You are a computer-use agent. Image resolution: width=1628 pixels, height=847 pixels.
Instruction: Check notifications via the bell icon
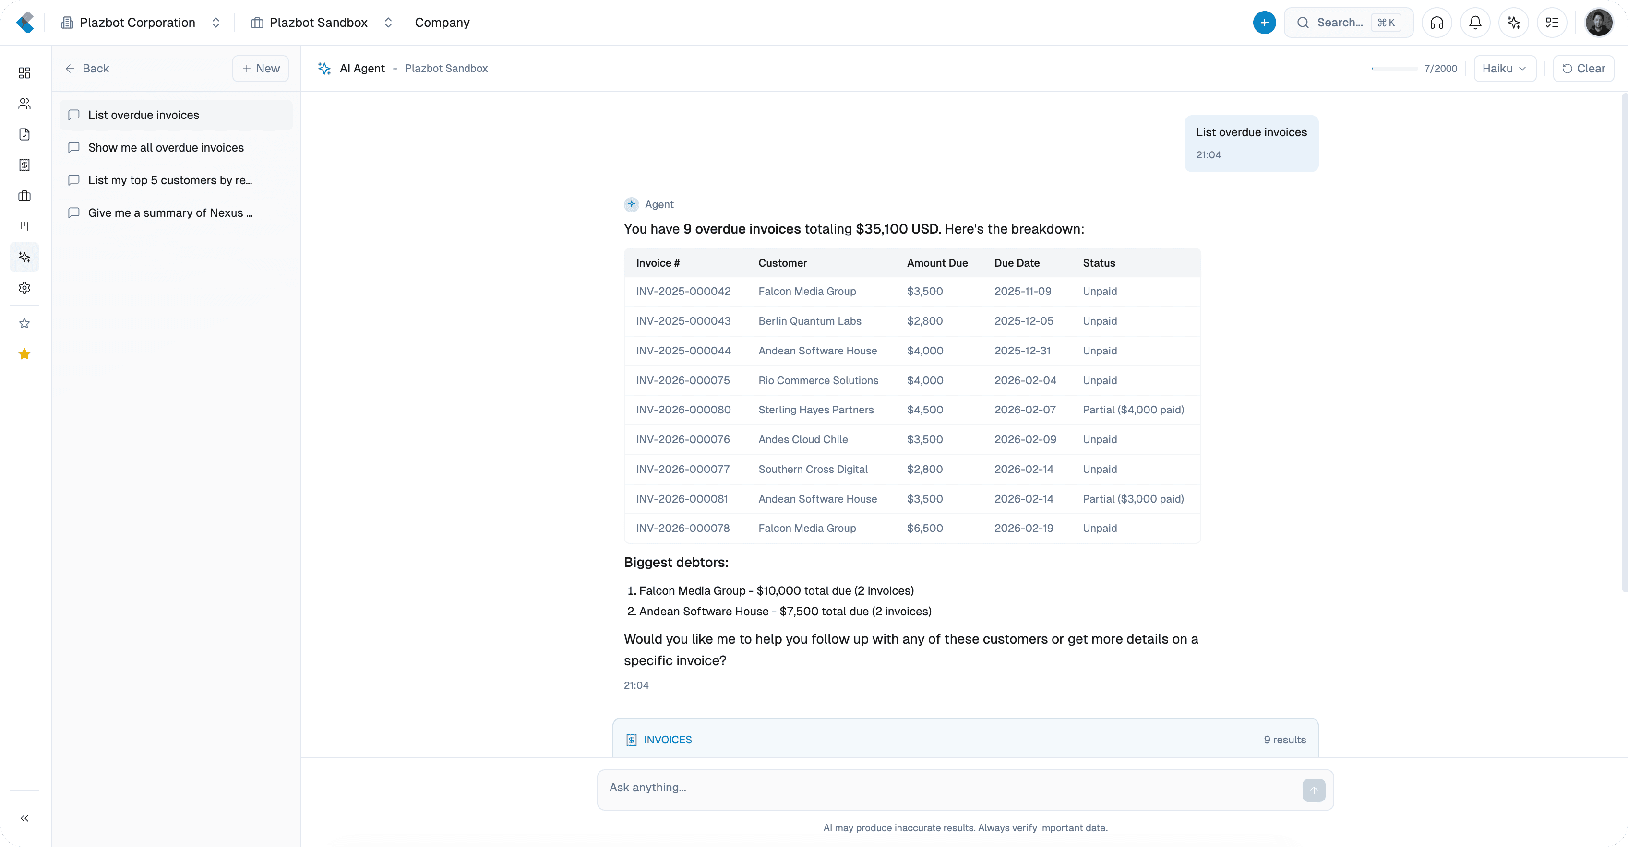pyautogui.click(x=1475, y=22)
